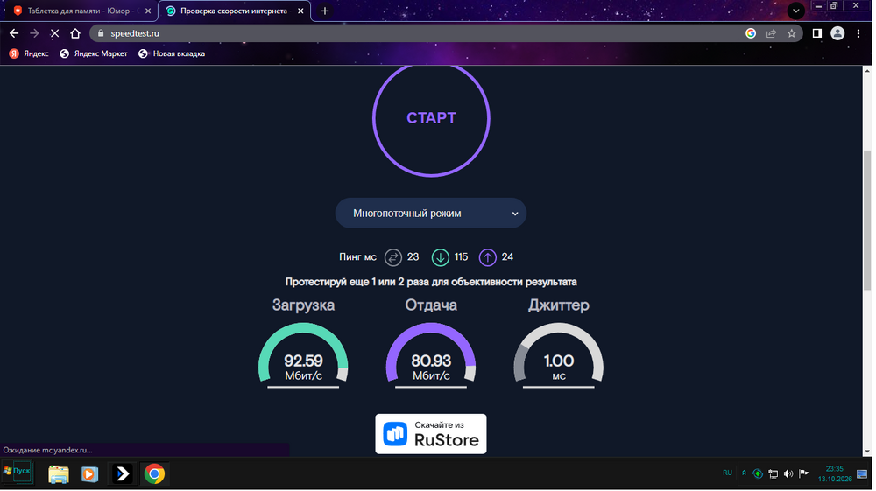Screen dimensions: 876x491
Task: Open the Новая вкладка bookmark
Action: coord(172,53)
